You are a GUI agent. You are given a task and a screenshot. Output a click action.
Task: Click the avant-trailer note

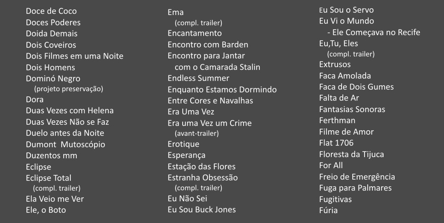coord(197,133)
